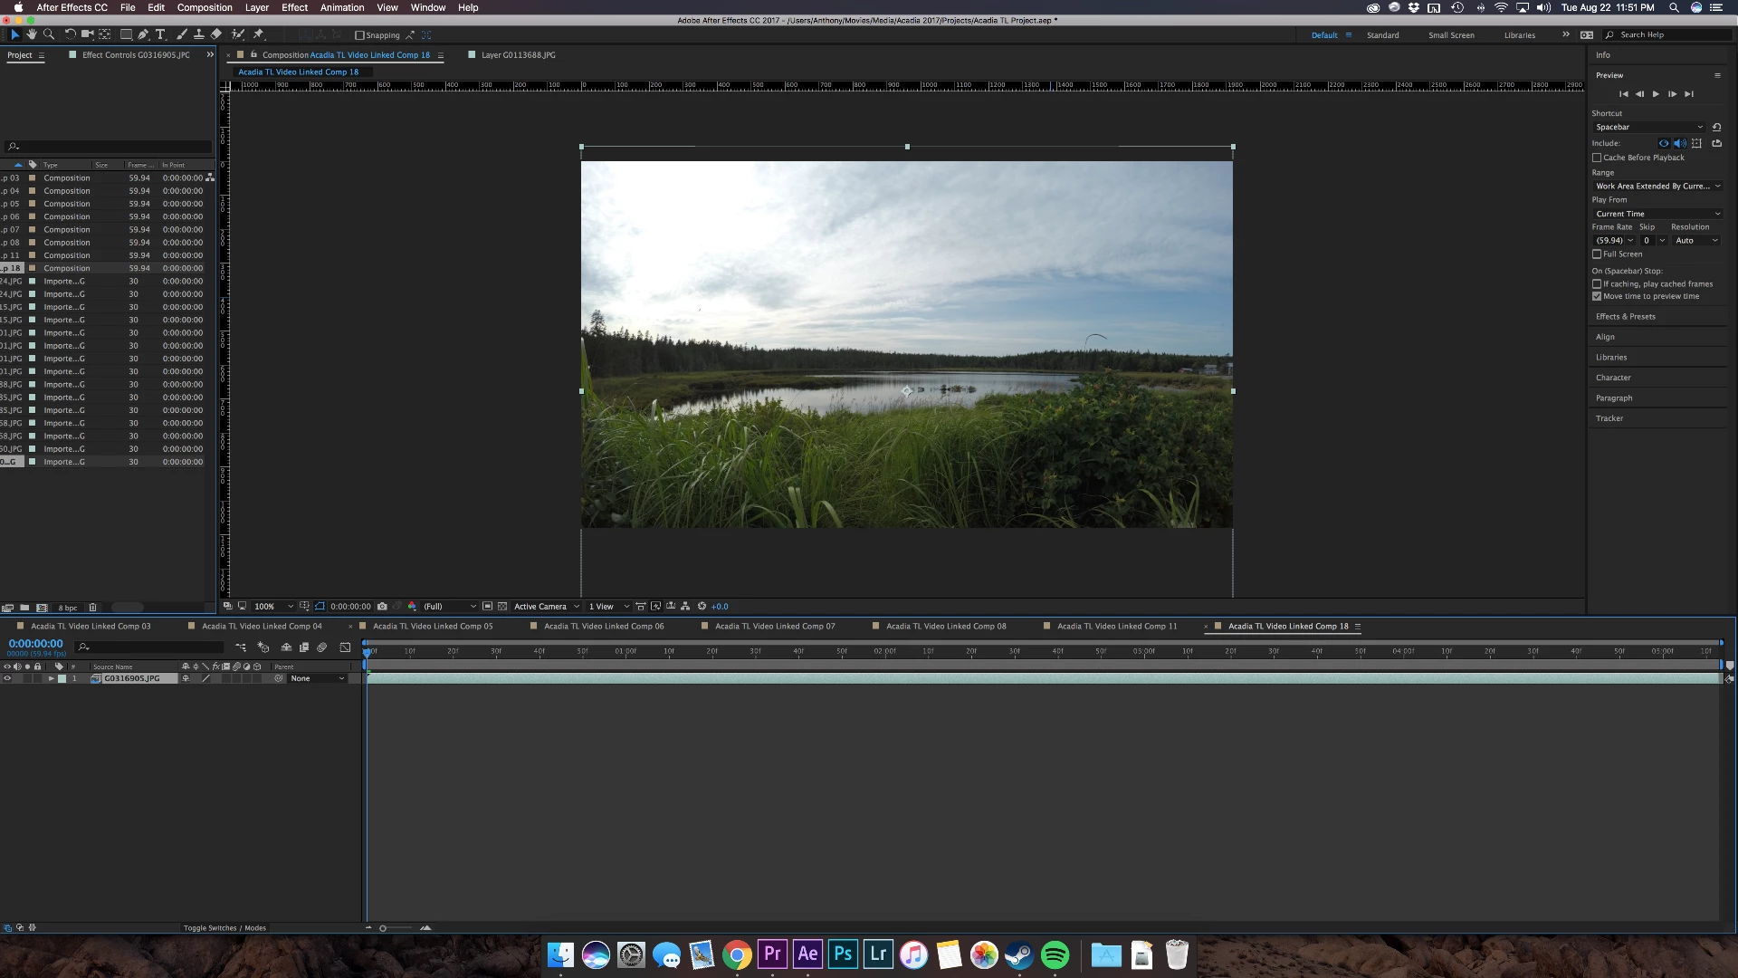
Task: Uncheck Move time to preview time
Action: (1597, 296)
